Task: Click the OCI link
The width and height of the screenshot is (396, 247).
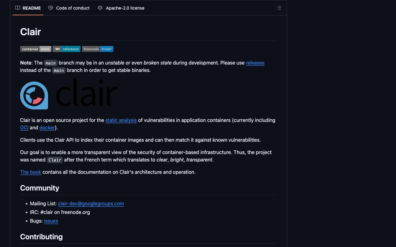Action: [24, 128]
